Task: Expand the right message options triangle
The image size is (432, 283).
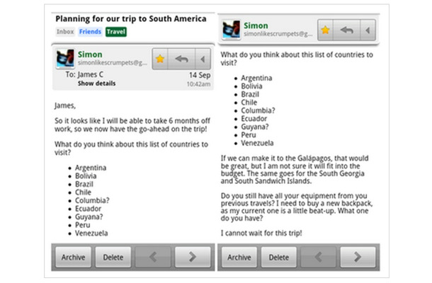Action: pyautogui.click(x=368, y=30)
